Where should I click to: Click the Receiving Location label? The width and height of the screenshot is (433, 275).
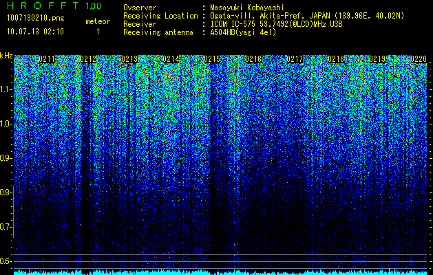[160, 16]
